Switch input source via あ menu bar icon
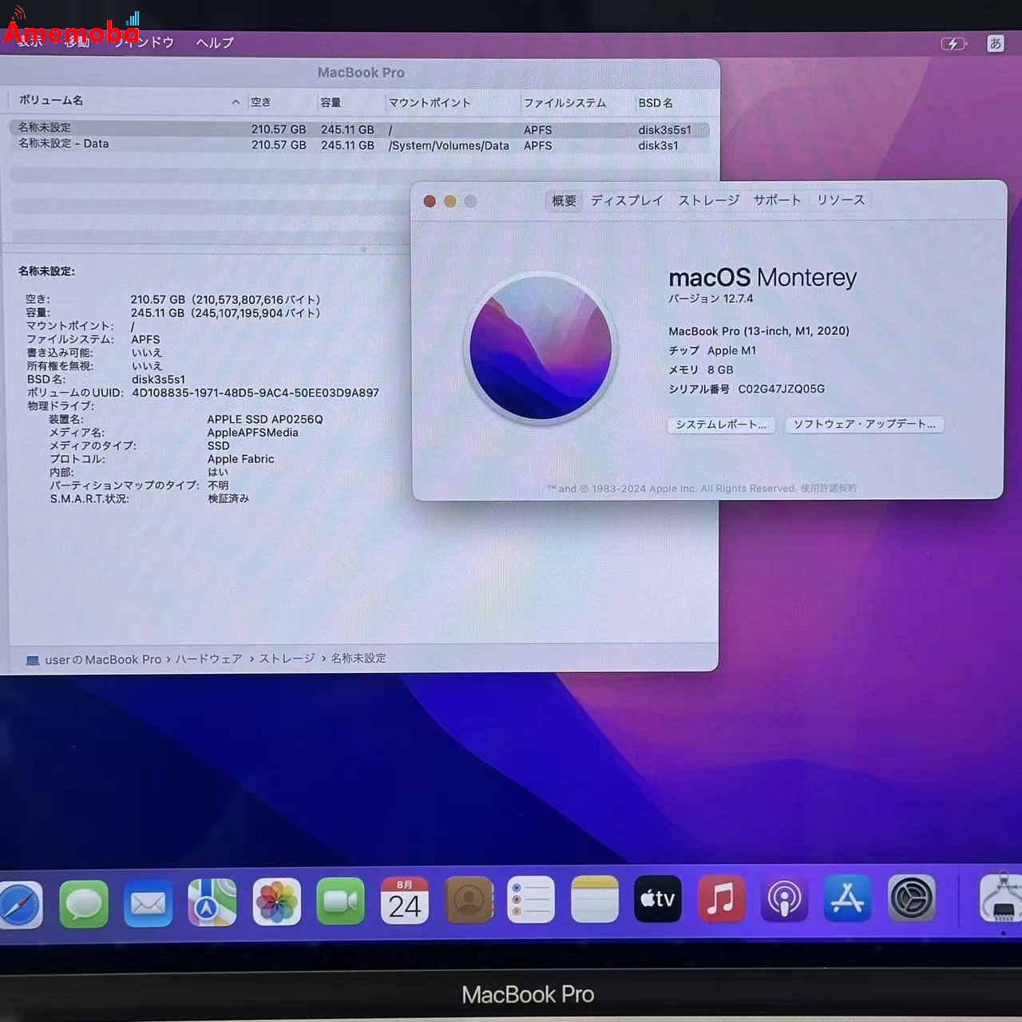This screenshot has height=1022, width=1022. pos(996,43)
